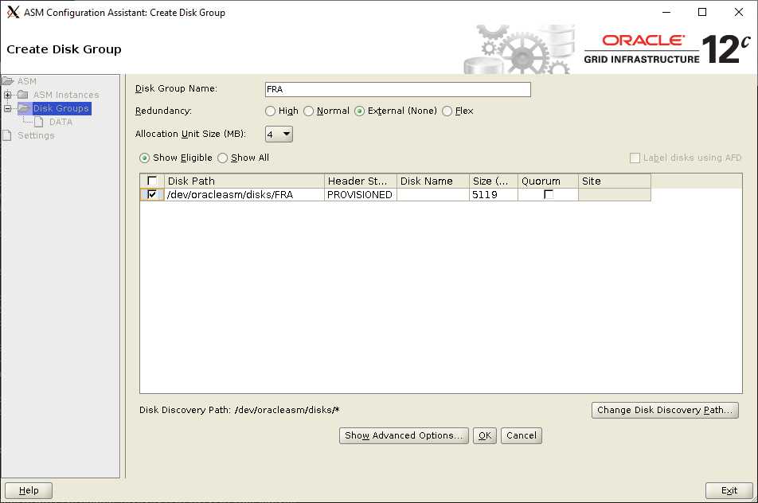Toggle the select-all disks header checkbox
Screen dimensions: 758x503
pyautogui.click(x=152, y=181)
